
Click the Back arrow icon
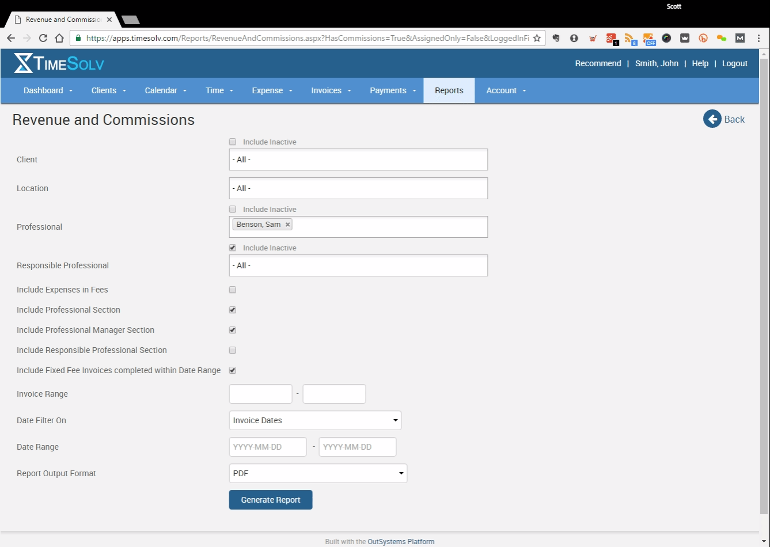click(712, 119)
